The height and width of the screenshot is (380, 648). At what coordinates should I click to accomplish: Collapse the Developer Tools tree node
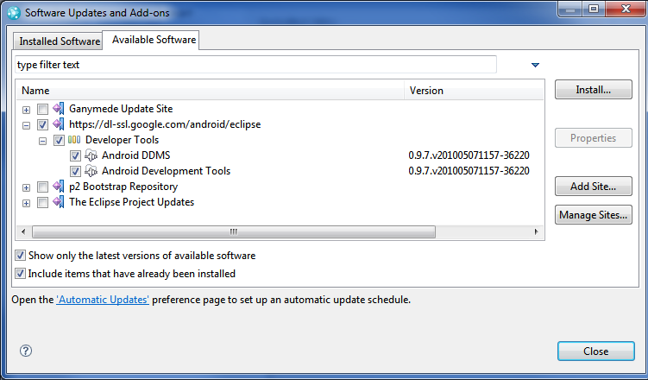(x=42, y=141)
